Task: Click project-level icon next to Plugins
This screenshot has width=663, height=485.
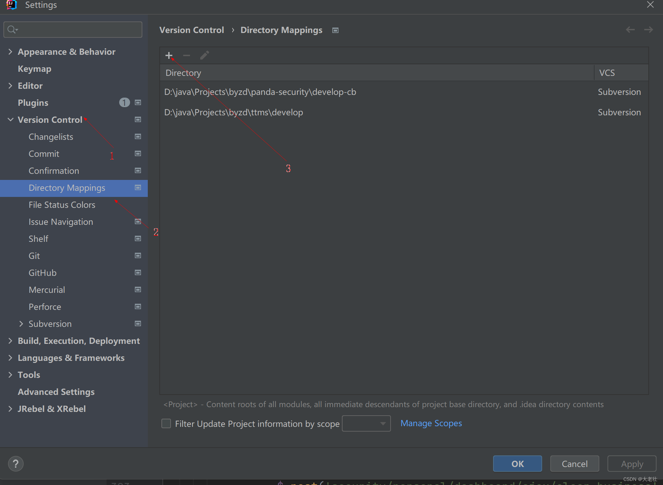Action: 138,102
